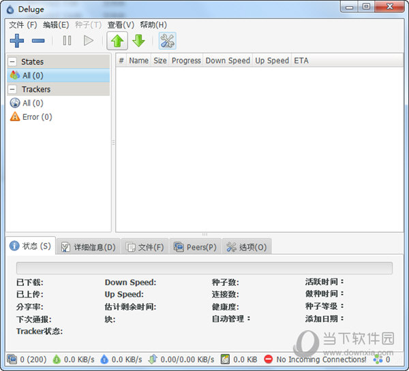Open the 种子(T) menu

click(88, 25)
